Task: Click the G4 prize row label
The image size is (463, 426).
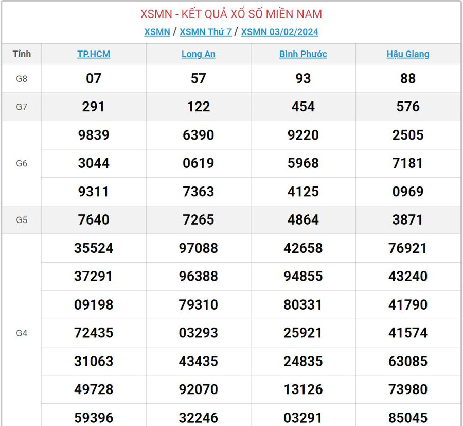Action: pyautogui.click(x=22, y=333)
